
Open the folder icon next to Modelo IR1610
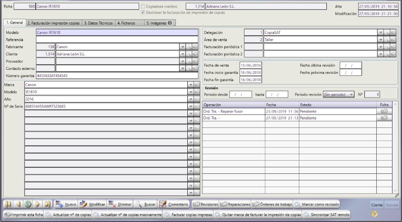pos(197,92)
